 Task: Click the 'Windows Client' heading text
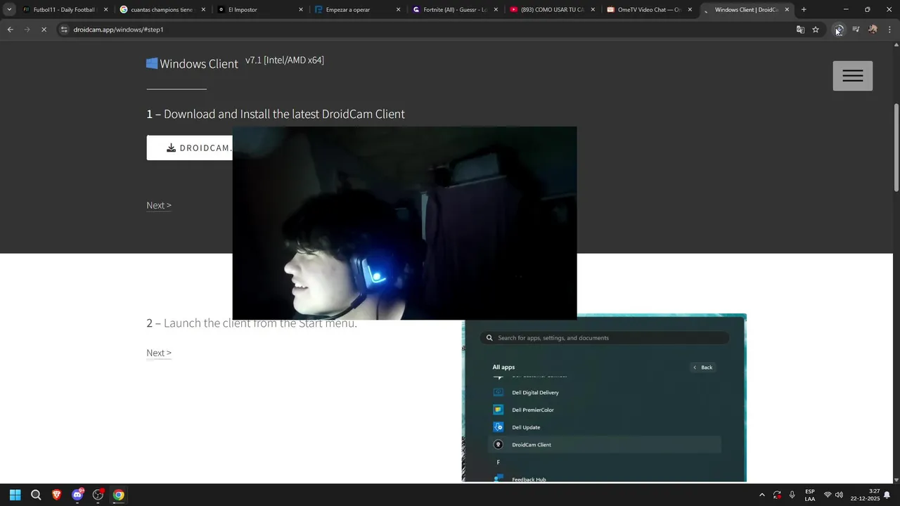[x=199, y=64]
